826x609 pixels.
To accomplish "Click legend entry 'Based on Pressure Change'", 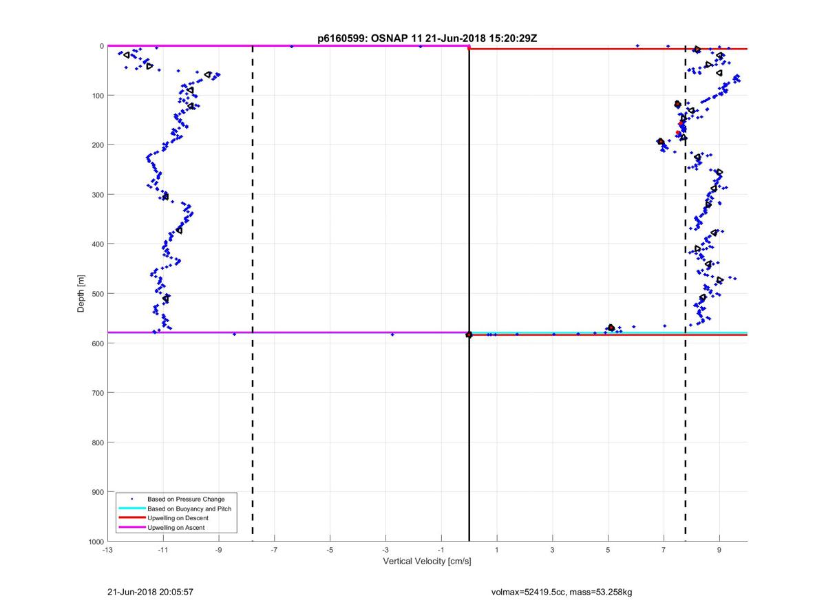I will 186,499.
